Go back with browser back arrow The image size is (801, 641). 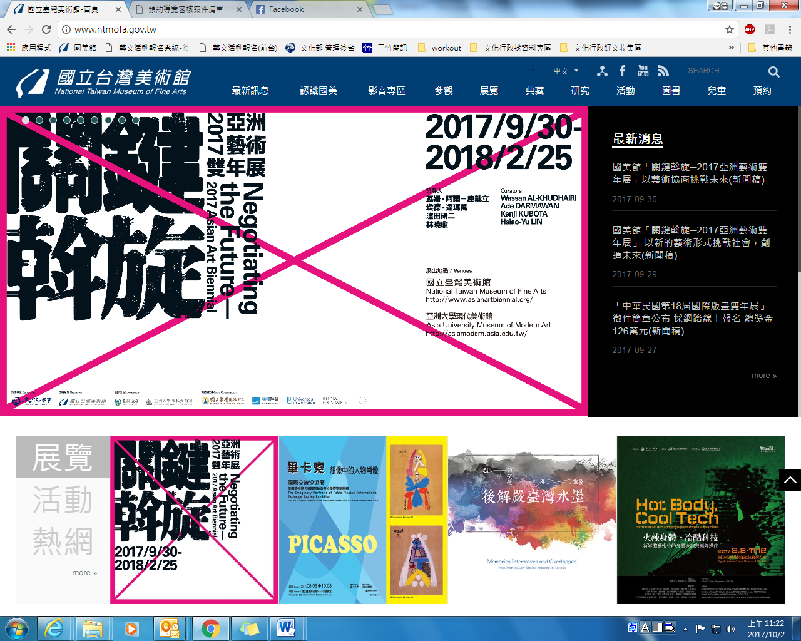(11, 29)
